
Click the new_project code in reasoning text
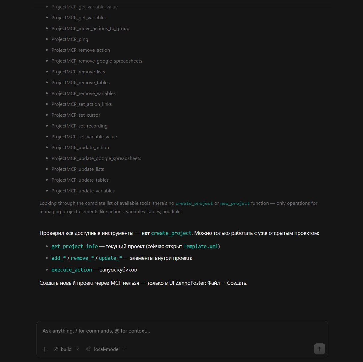(x=235, y=203)
